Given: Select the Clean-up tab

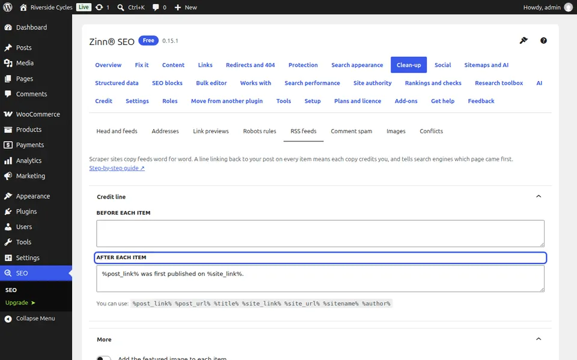Looking at the screenshot, I should (409, 65).
